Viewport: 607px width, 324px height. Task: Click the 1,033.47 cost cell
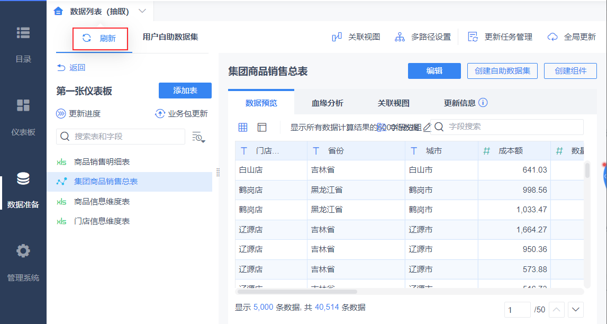pos(514,210)
